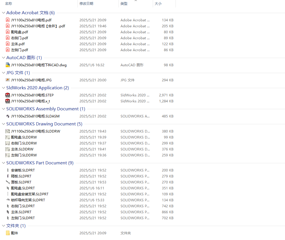The height and width of the screenshot is (240, 285).
Task: Click the part icon of 右侧门.SLDPRT
Action: click(8, 206)
